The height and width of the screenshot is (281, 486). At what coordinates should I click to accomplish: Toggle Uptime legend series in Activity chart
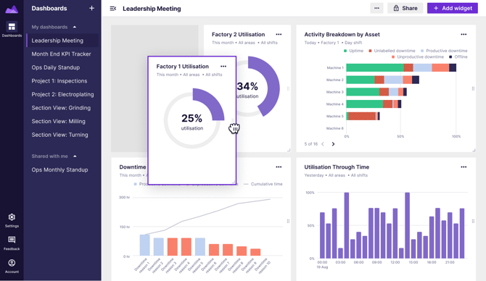click(353, 51)
